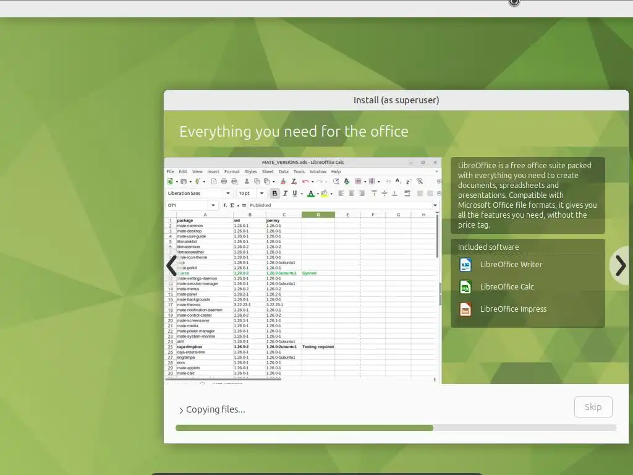Open File menu in the Calc screenshot

[171, 172]
